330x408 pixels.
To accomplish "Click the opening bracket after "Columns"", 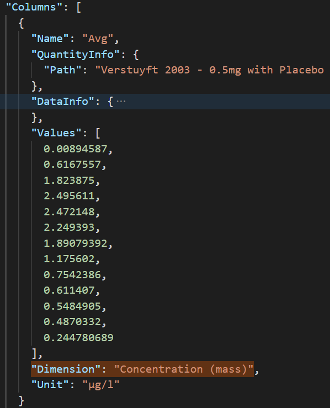I will [x=78, y=7].
